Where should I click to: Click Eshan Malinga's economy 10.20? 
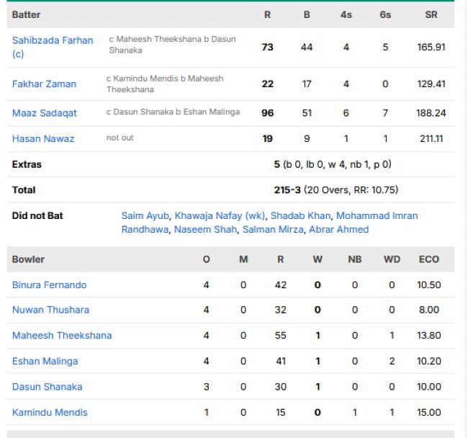pos(429,361)
